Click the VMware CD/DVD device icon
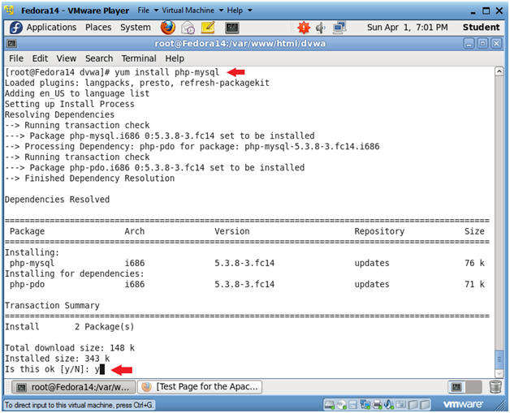 (342, 405)
